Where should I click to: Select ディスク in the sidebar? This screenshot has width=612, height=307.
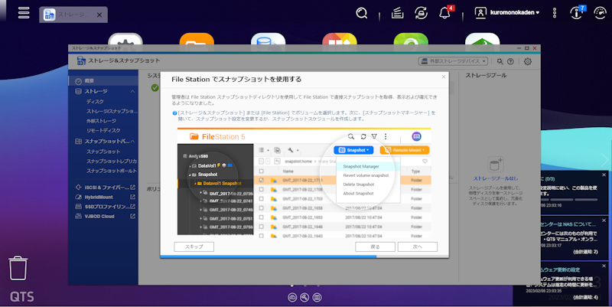coord(95,102)
